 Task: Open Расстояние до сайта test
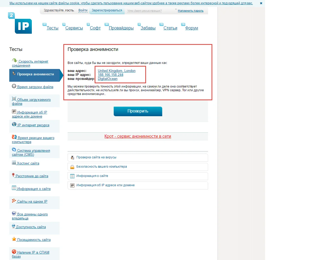pyautogui.click(x=32, y=176)
